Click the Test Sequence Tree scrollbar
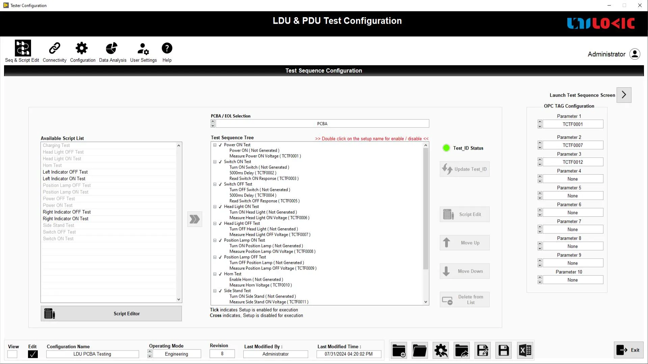648x364 pixels. tap(426, 209)
